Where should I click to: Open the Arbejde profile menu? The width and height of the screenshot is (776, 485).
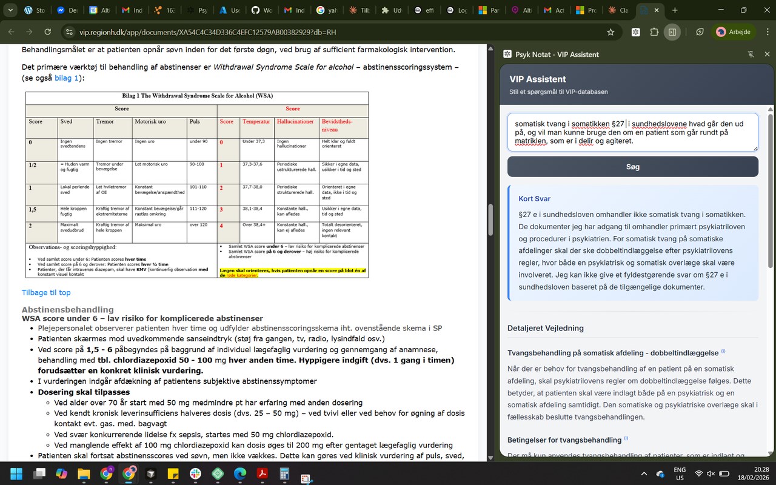click(734, 32)
